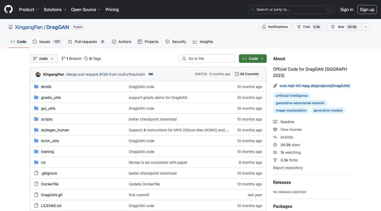Viewport: 381px width, 211px height.
Task: Open the vcai.mpi-inf.mpg.de project link
Action: pos(315,86)
